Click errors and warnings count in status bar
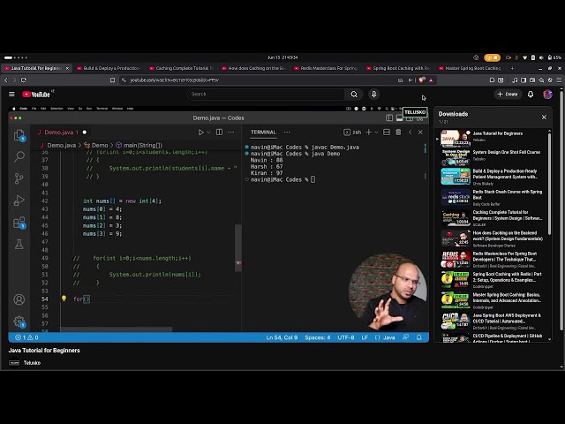565x424 pixels. click(26, 337)
